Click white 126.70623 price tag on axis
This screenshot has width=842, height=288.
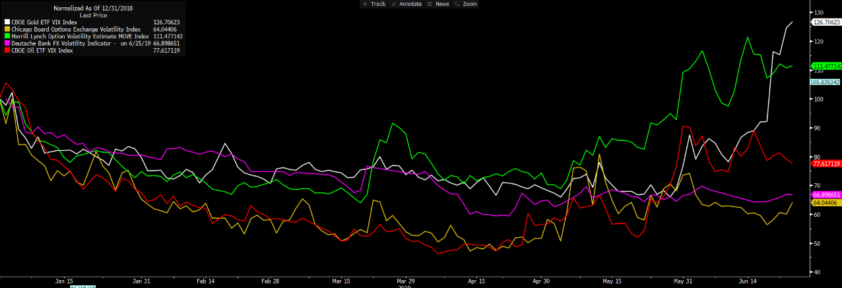826,22
